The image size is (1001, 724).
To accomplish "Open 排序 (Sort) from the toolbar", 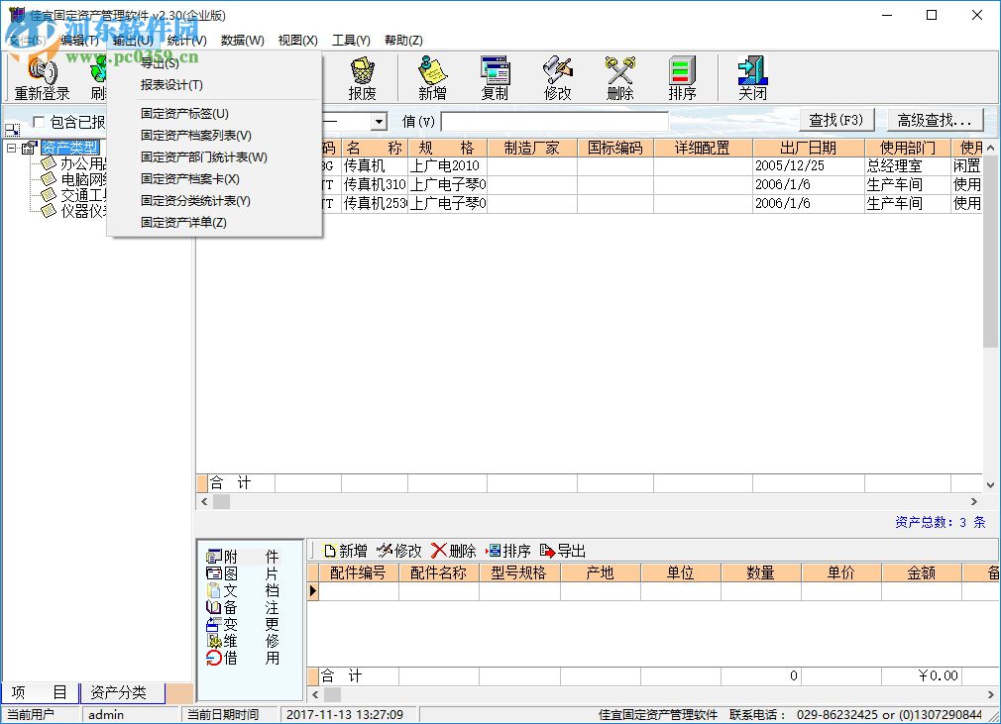I will coord(681,77).
